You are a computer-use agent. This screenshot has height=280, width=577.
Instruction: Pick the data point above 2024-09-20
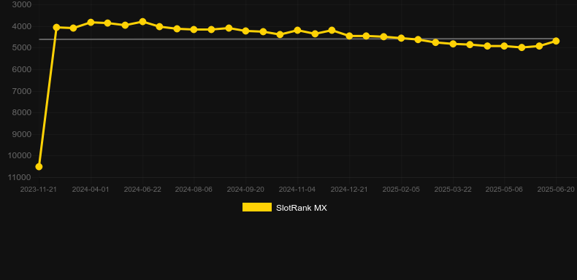246,31
